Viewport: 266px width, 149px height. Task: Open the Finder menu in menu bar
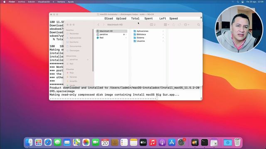[12, 2]
